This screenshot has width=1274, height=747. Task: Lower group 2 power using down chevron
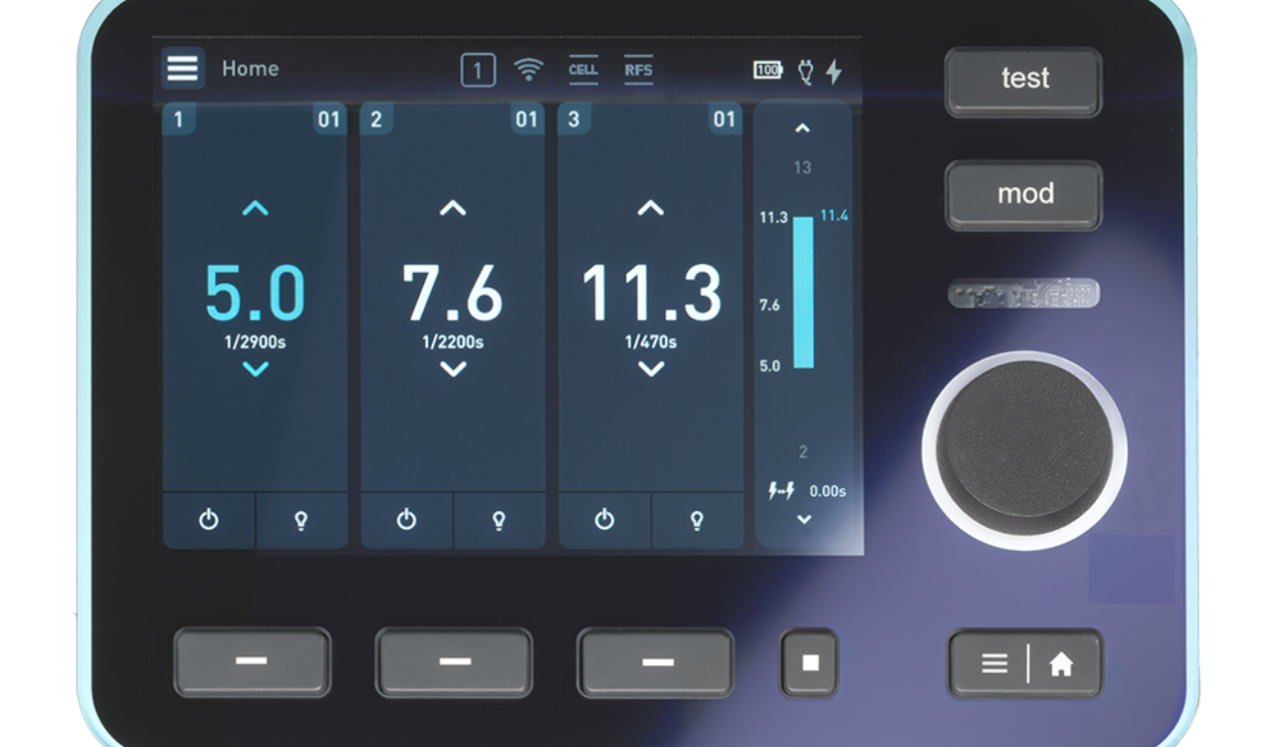453,370
